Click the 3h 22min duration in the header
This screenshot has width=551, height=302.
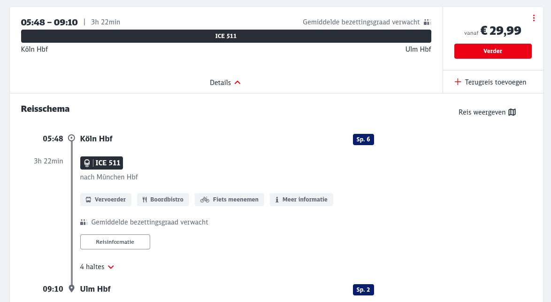[x=106, y=22]
